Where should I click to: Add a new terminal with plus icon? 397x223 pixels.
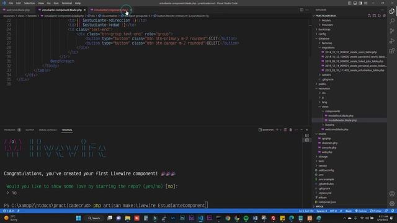pyautogui.click(x=277, y=129)
